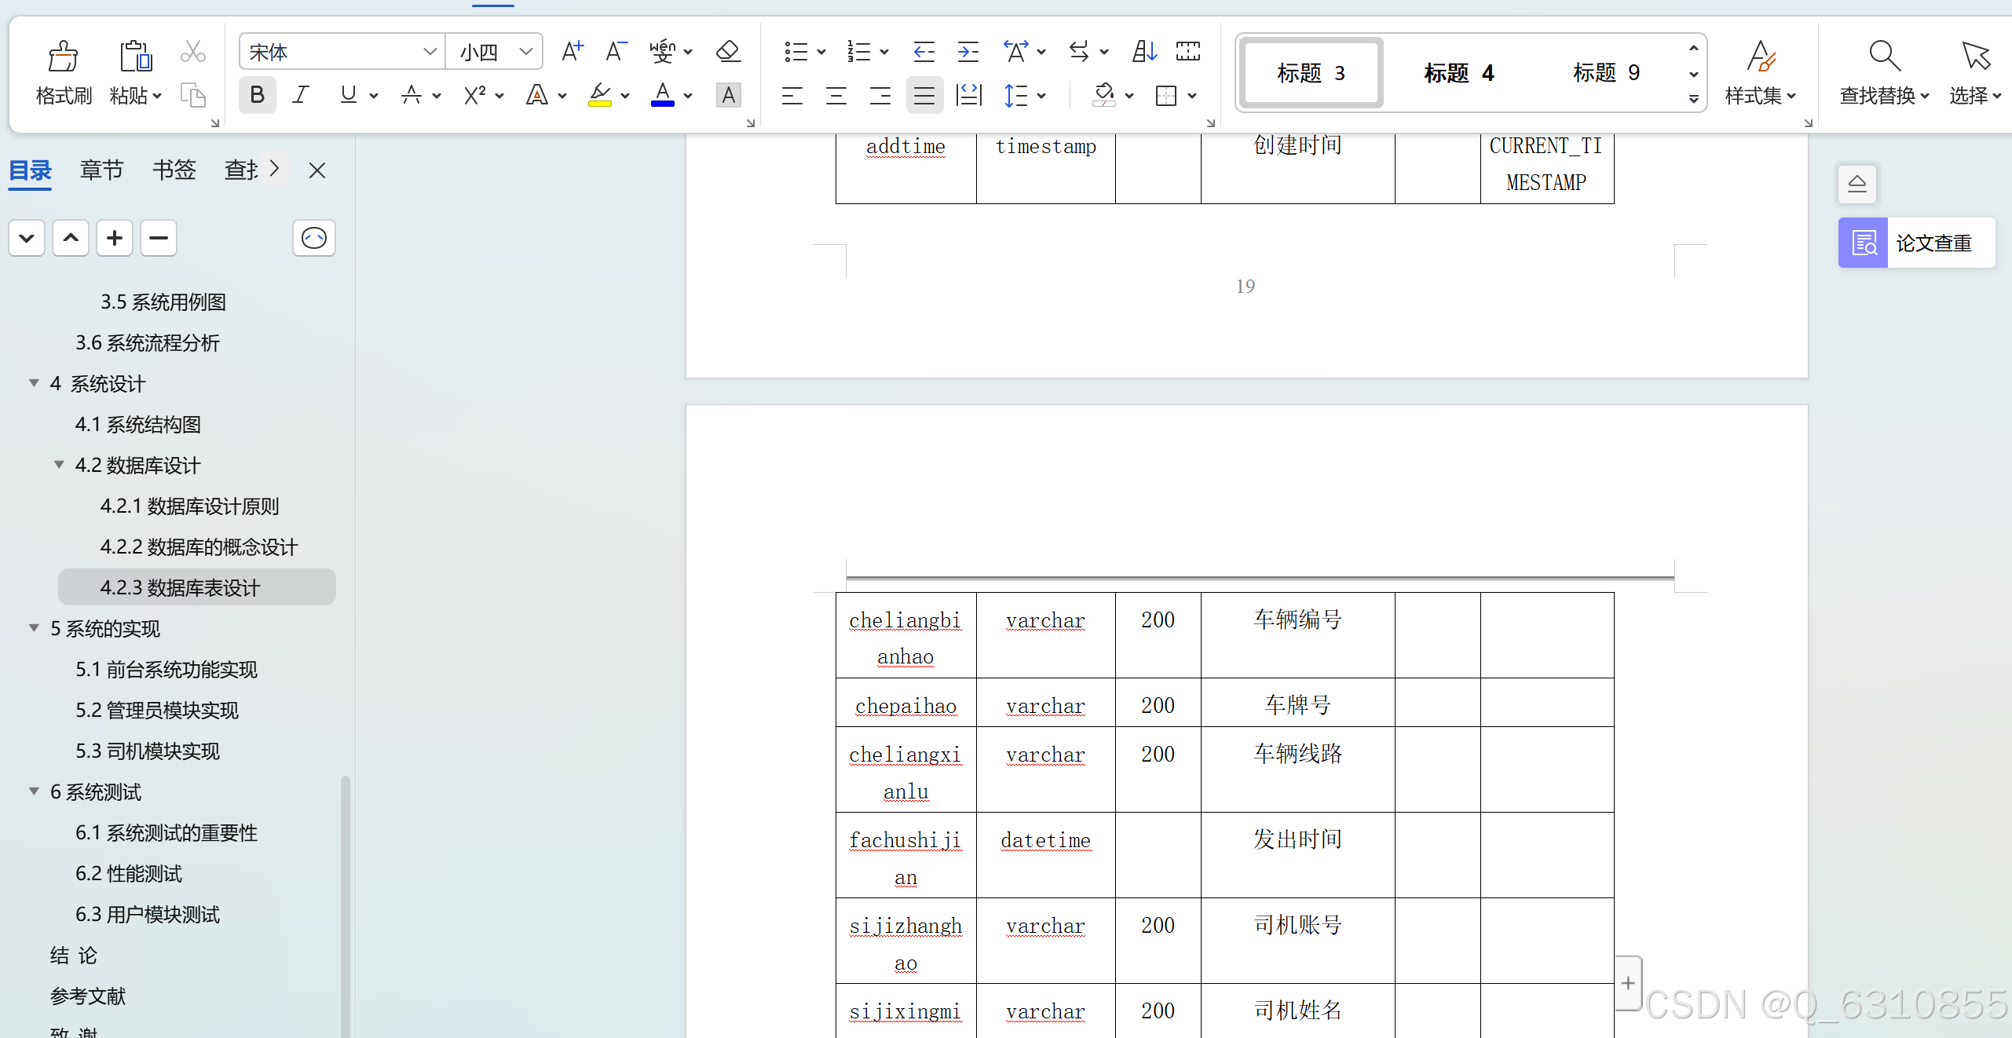2012x1038 pixels.
Task: Click the center alignment icon
Action: coord(836,96)
